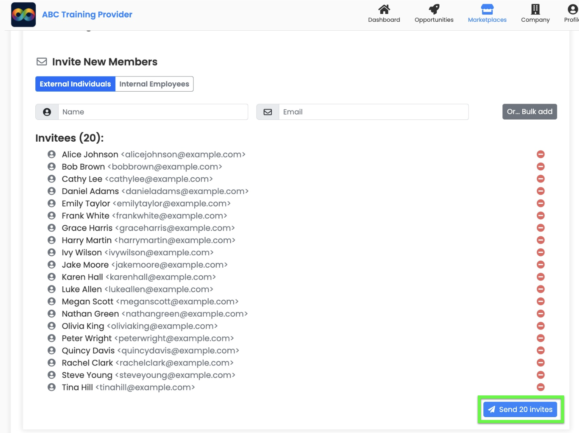Select invitee Harry Martin <harrymartin@example.com>
The width and height of the screenshot is (579, 433).
click(148, 240)
